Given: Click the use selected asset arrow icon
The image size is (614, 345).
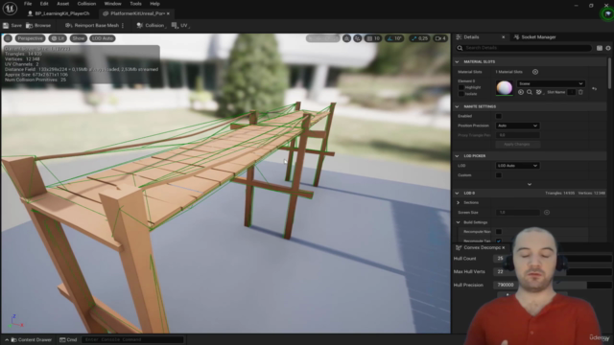Looking at the screenshot, I should 521,92.
